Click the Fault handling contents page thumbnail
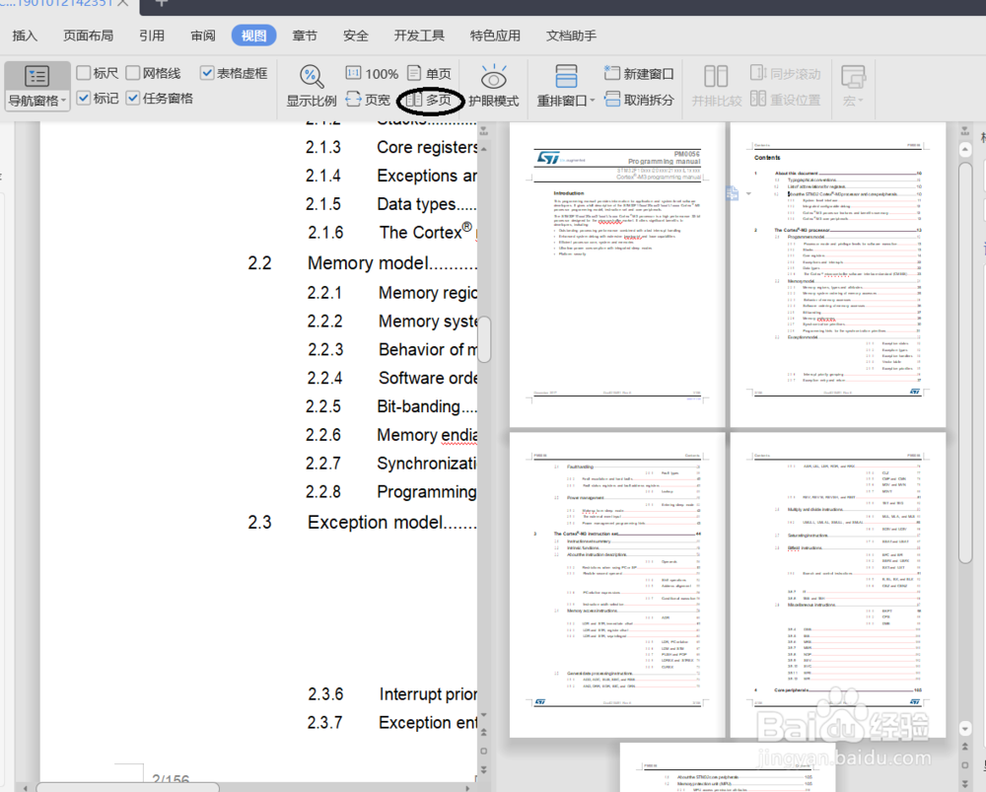 pyautogui.click(x=617, y=585)
